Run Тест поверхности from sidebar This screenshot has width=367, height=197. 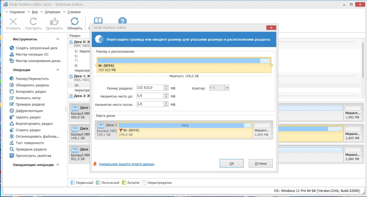point(30,143)
